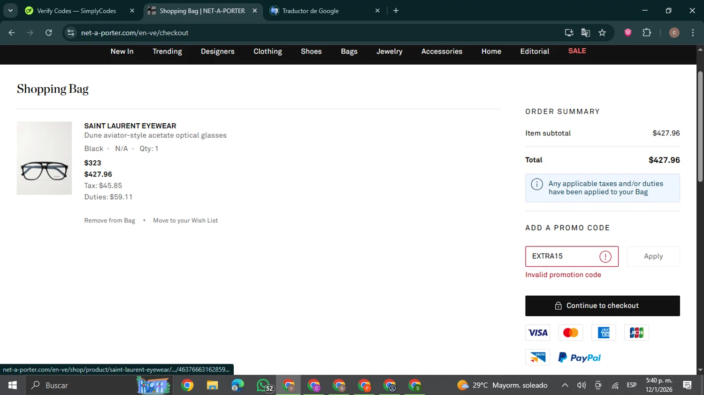The width and height of the screenshot is (704, 395).
Task: Open the Designers menu
Action: pos(218,52)
